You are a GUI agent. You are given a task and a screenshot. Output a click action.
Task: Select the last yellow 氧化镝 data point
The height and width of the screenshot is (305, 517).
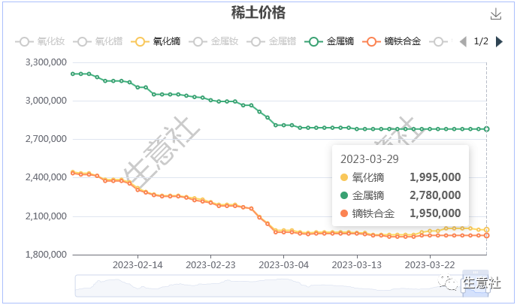pyautogui.click(x=487, y=230)
